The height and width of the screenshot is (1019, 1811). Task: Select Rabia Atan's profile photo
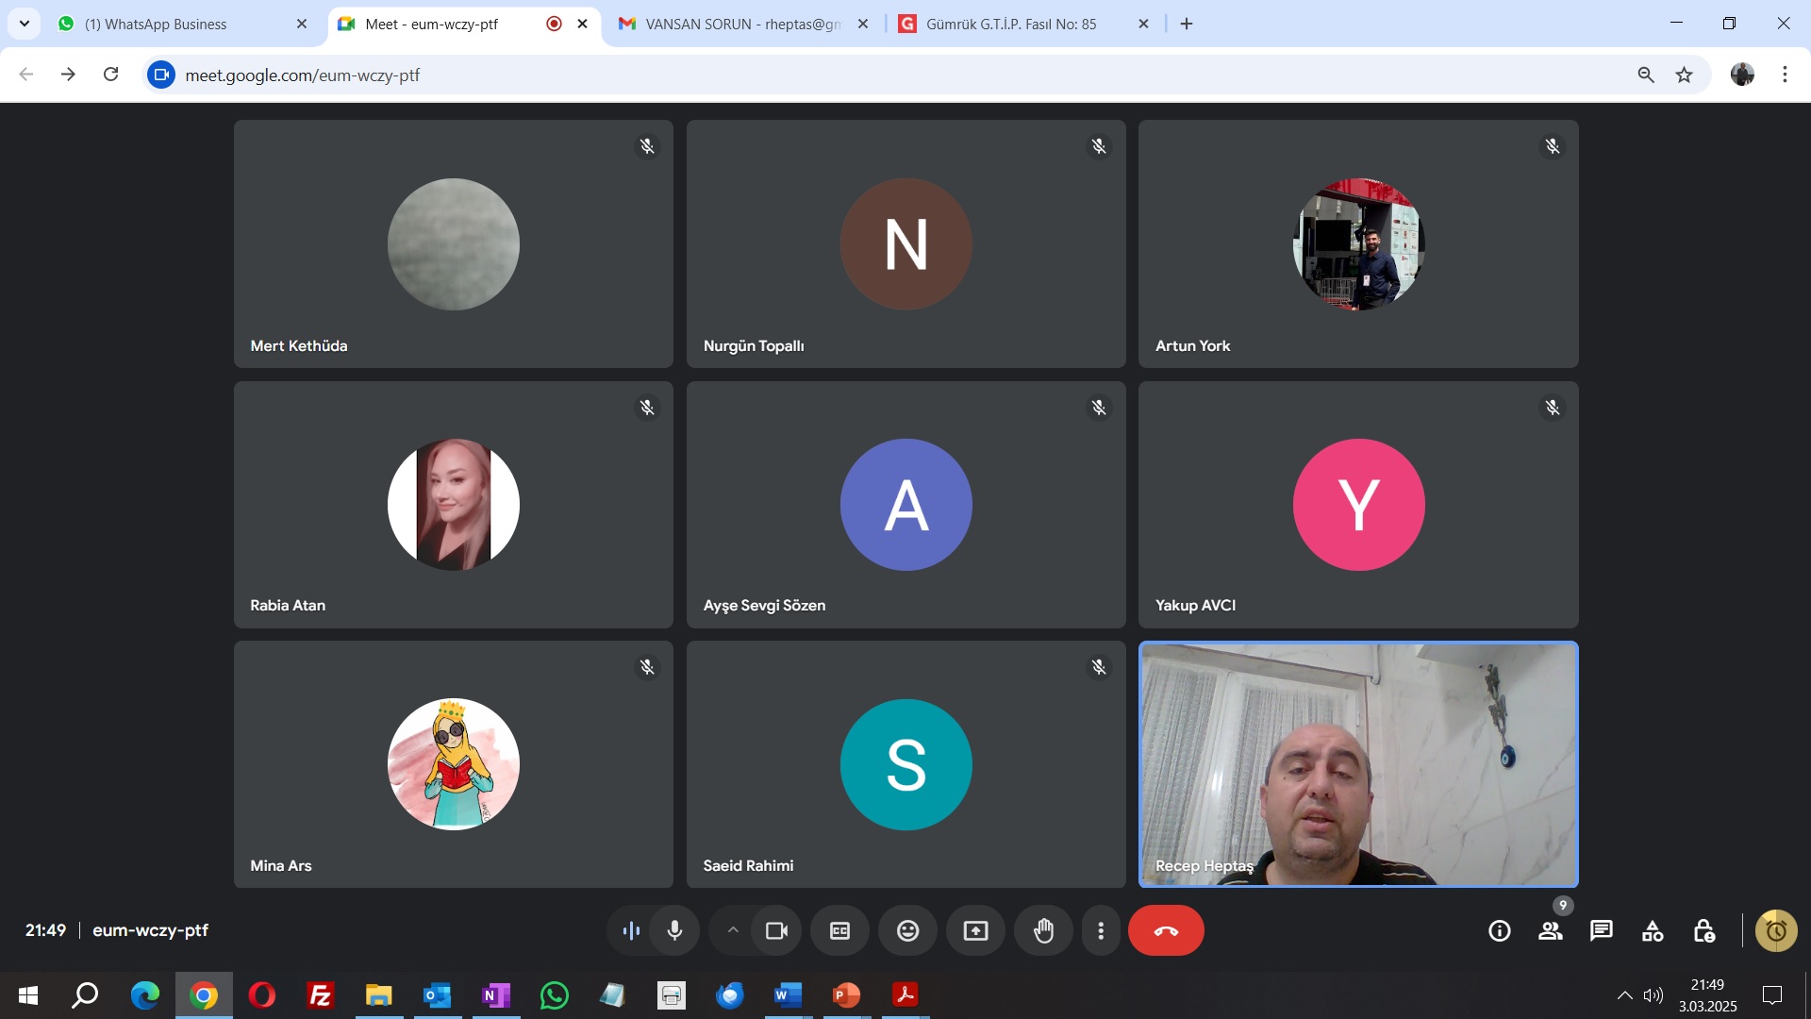point(454,505)
